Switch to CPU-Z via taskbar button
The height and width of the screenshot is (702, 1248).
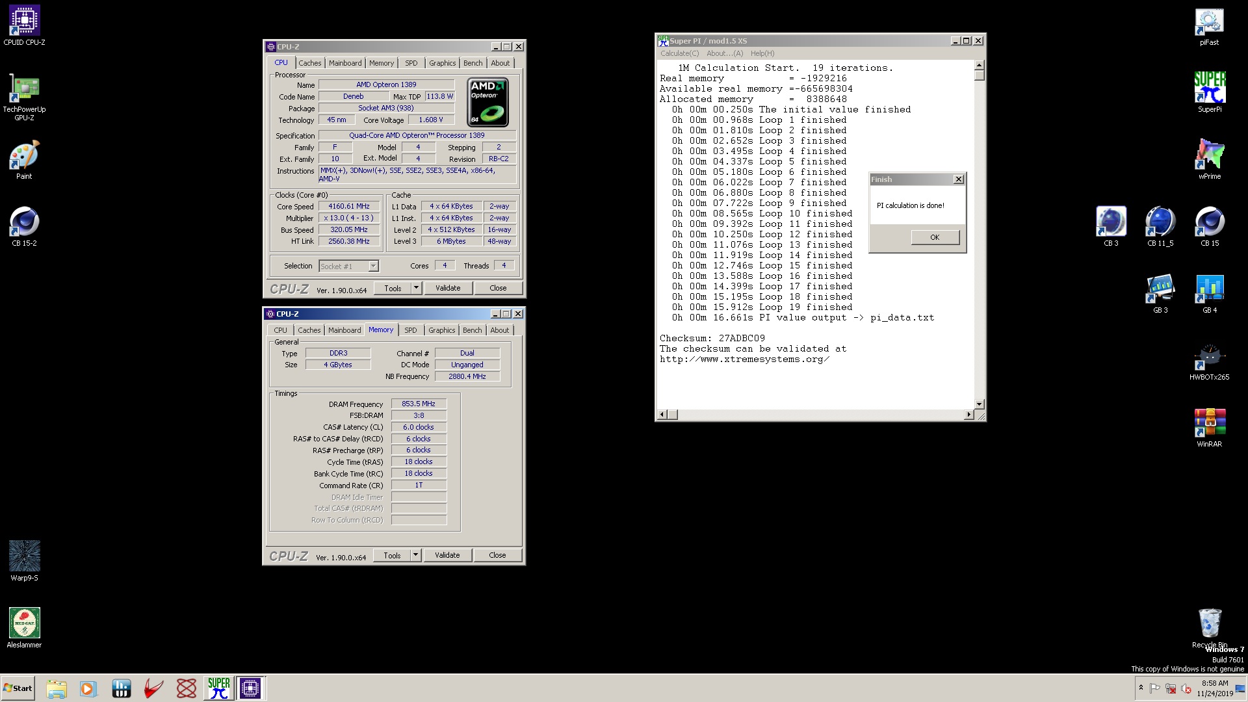(250, 688)
